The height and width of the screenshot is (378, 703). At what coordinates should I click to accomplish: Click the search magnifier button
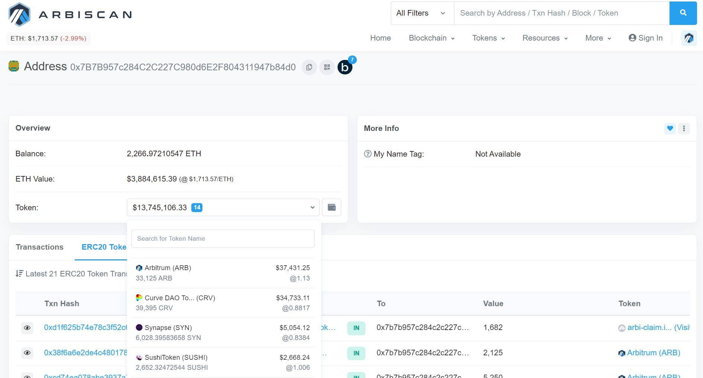(683, 13)
